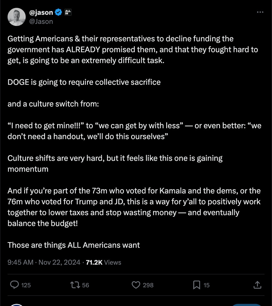Click the 15 bookmarks count

click(206, 285)
